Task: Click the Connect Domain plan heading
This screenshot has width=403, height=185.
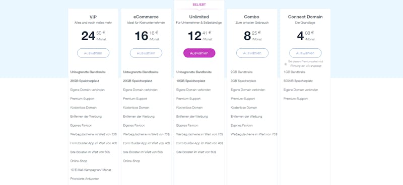Action: click(x=305, y=17)
